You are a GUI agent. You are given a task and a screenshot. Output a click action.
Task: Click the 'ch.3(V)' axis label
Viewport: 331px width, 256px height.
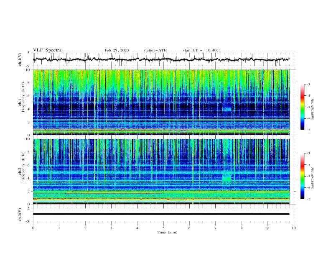point(20,215)
